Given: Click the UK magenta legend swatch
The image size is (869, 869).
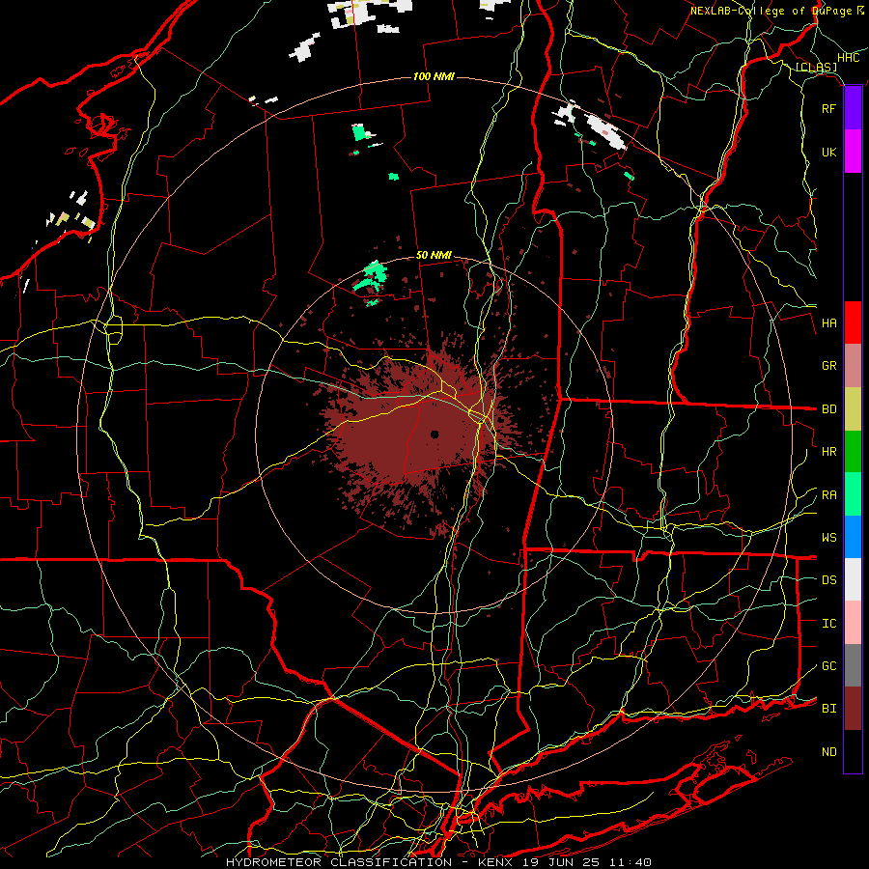Looking at the screenshot, I should click(x=853, y=152).
